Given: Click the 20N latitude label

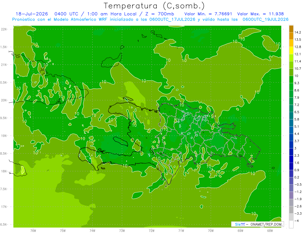Looking at the screenshot, I should point(4,100).
